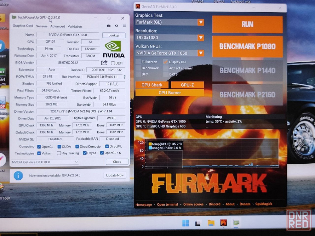Toggle the DirectML checkbox
This screenshot has width=315, height=236.
click(107, 146)
